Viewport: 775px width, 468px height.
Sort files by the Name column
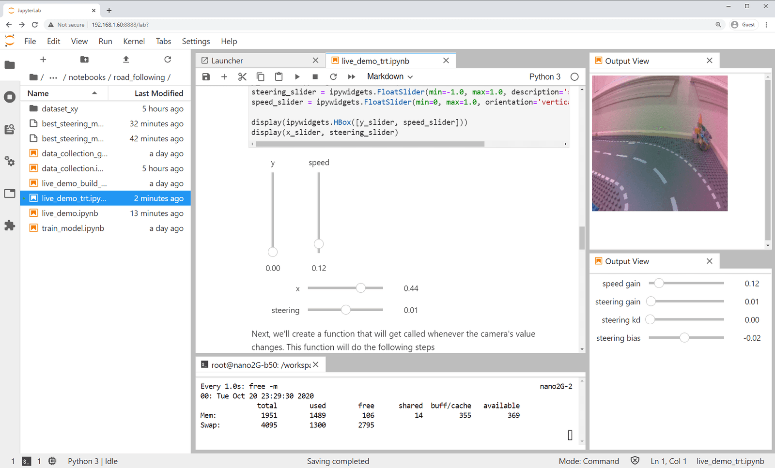(x=63, y=93)
